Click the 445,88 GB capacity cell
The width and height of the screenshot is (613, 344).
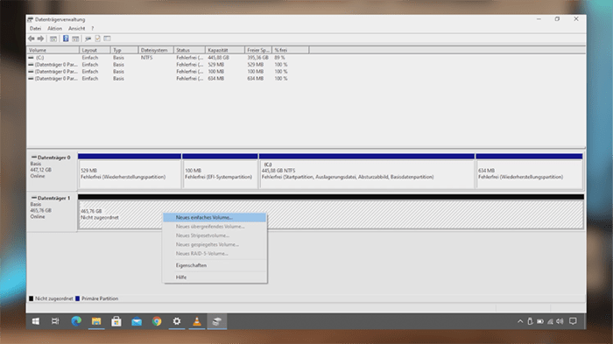218,58
